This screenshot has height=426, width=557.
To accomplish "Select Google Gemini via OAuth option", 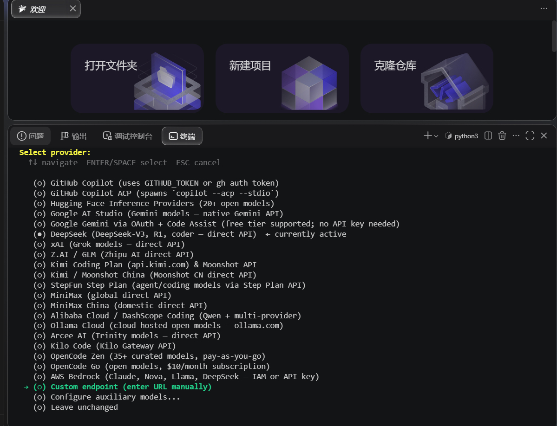I will pyautogui.click(x=216, y=224).
